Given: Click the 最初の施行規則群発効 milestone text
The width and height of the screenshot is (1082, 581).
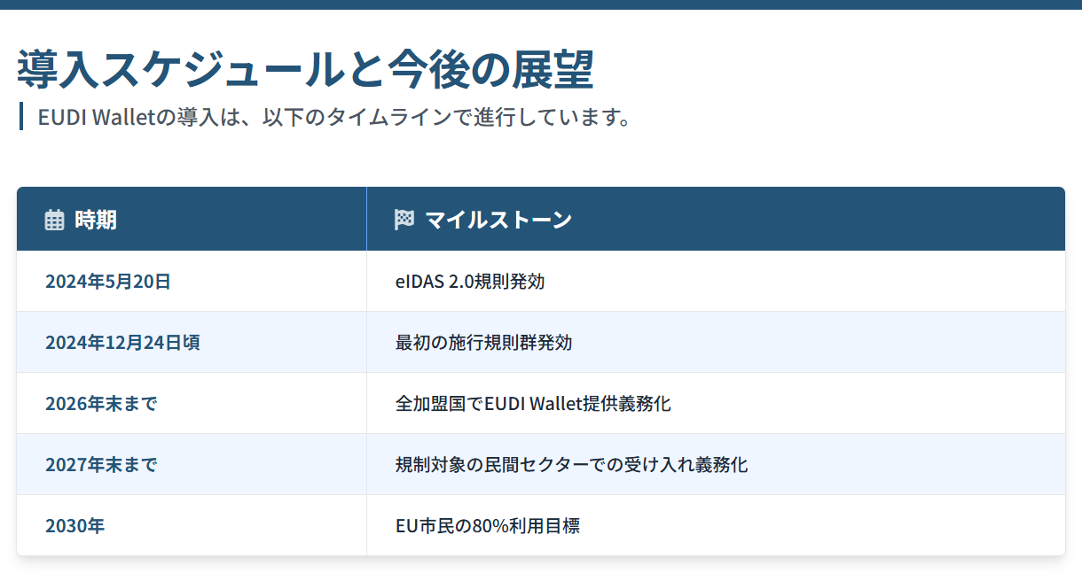Looking at the screenshot, I should (x=483, y=342).
